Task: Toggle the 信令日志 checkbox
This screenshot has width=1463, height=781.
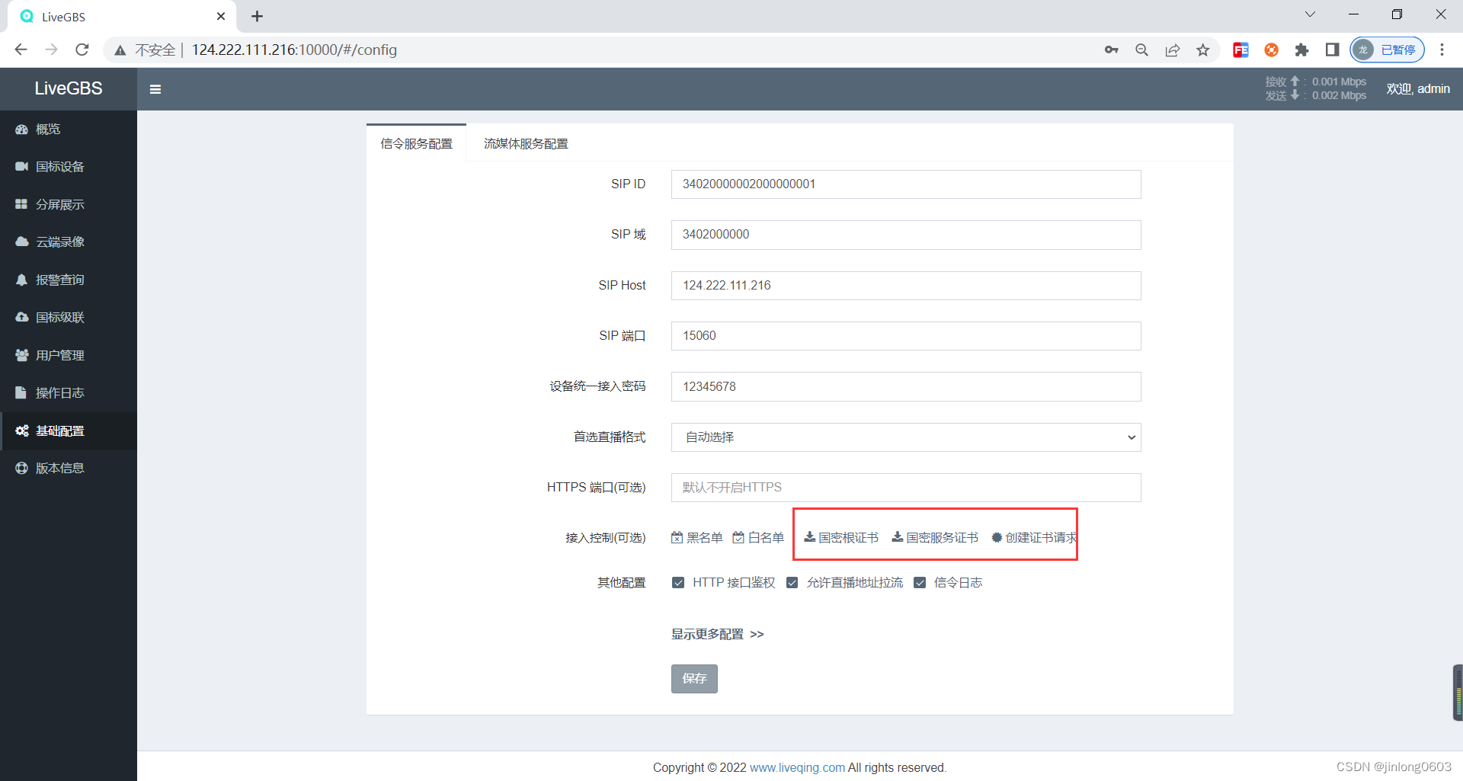Action: point(920,583)
